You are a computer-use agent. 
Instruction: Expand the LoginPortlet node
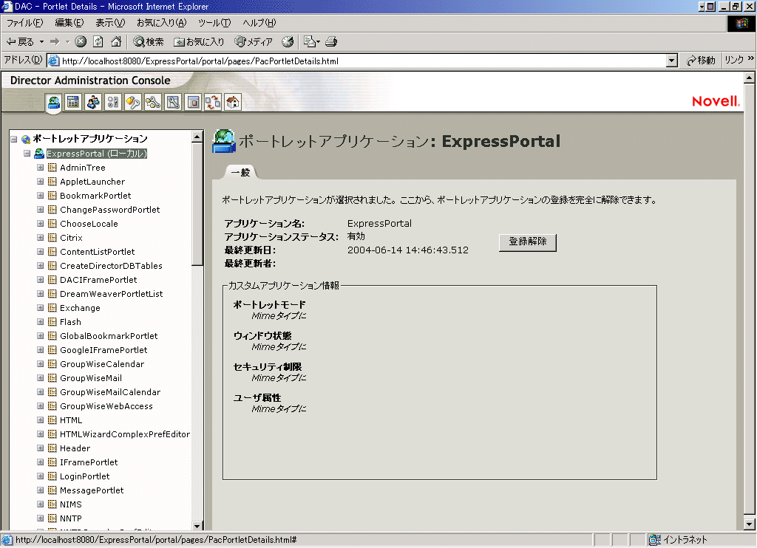(x=40, y=476)
